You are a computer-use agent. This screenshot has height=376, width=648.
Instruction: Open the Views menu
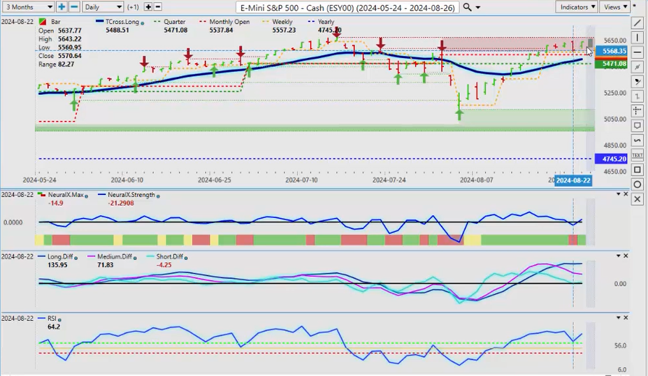[615, 7]
